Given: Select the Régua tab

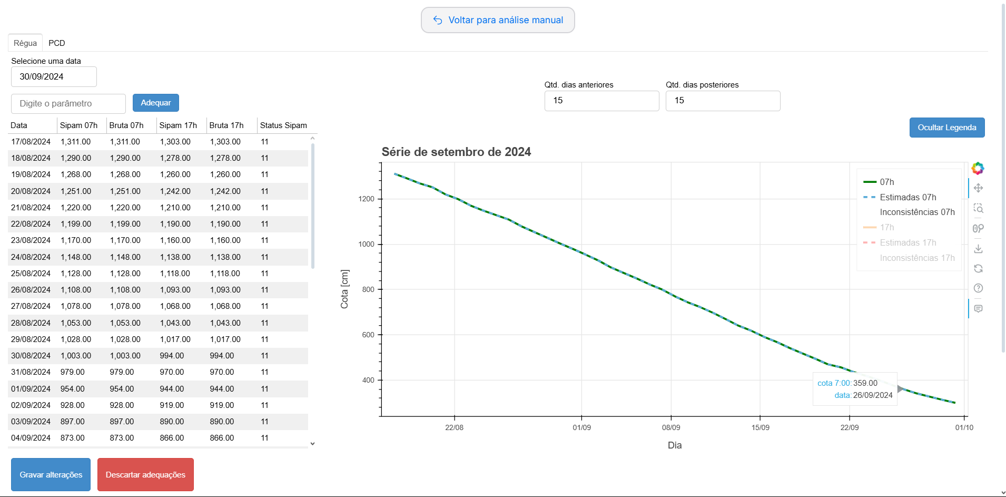Looking at the screenshot, I should pos(25,43).
